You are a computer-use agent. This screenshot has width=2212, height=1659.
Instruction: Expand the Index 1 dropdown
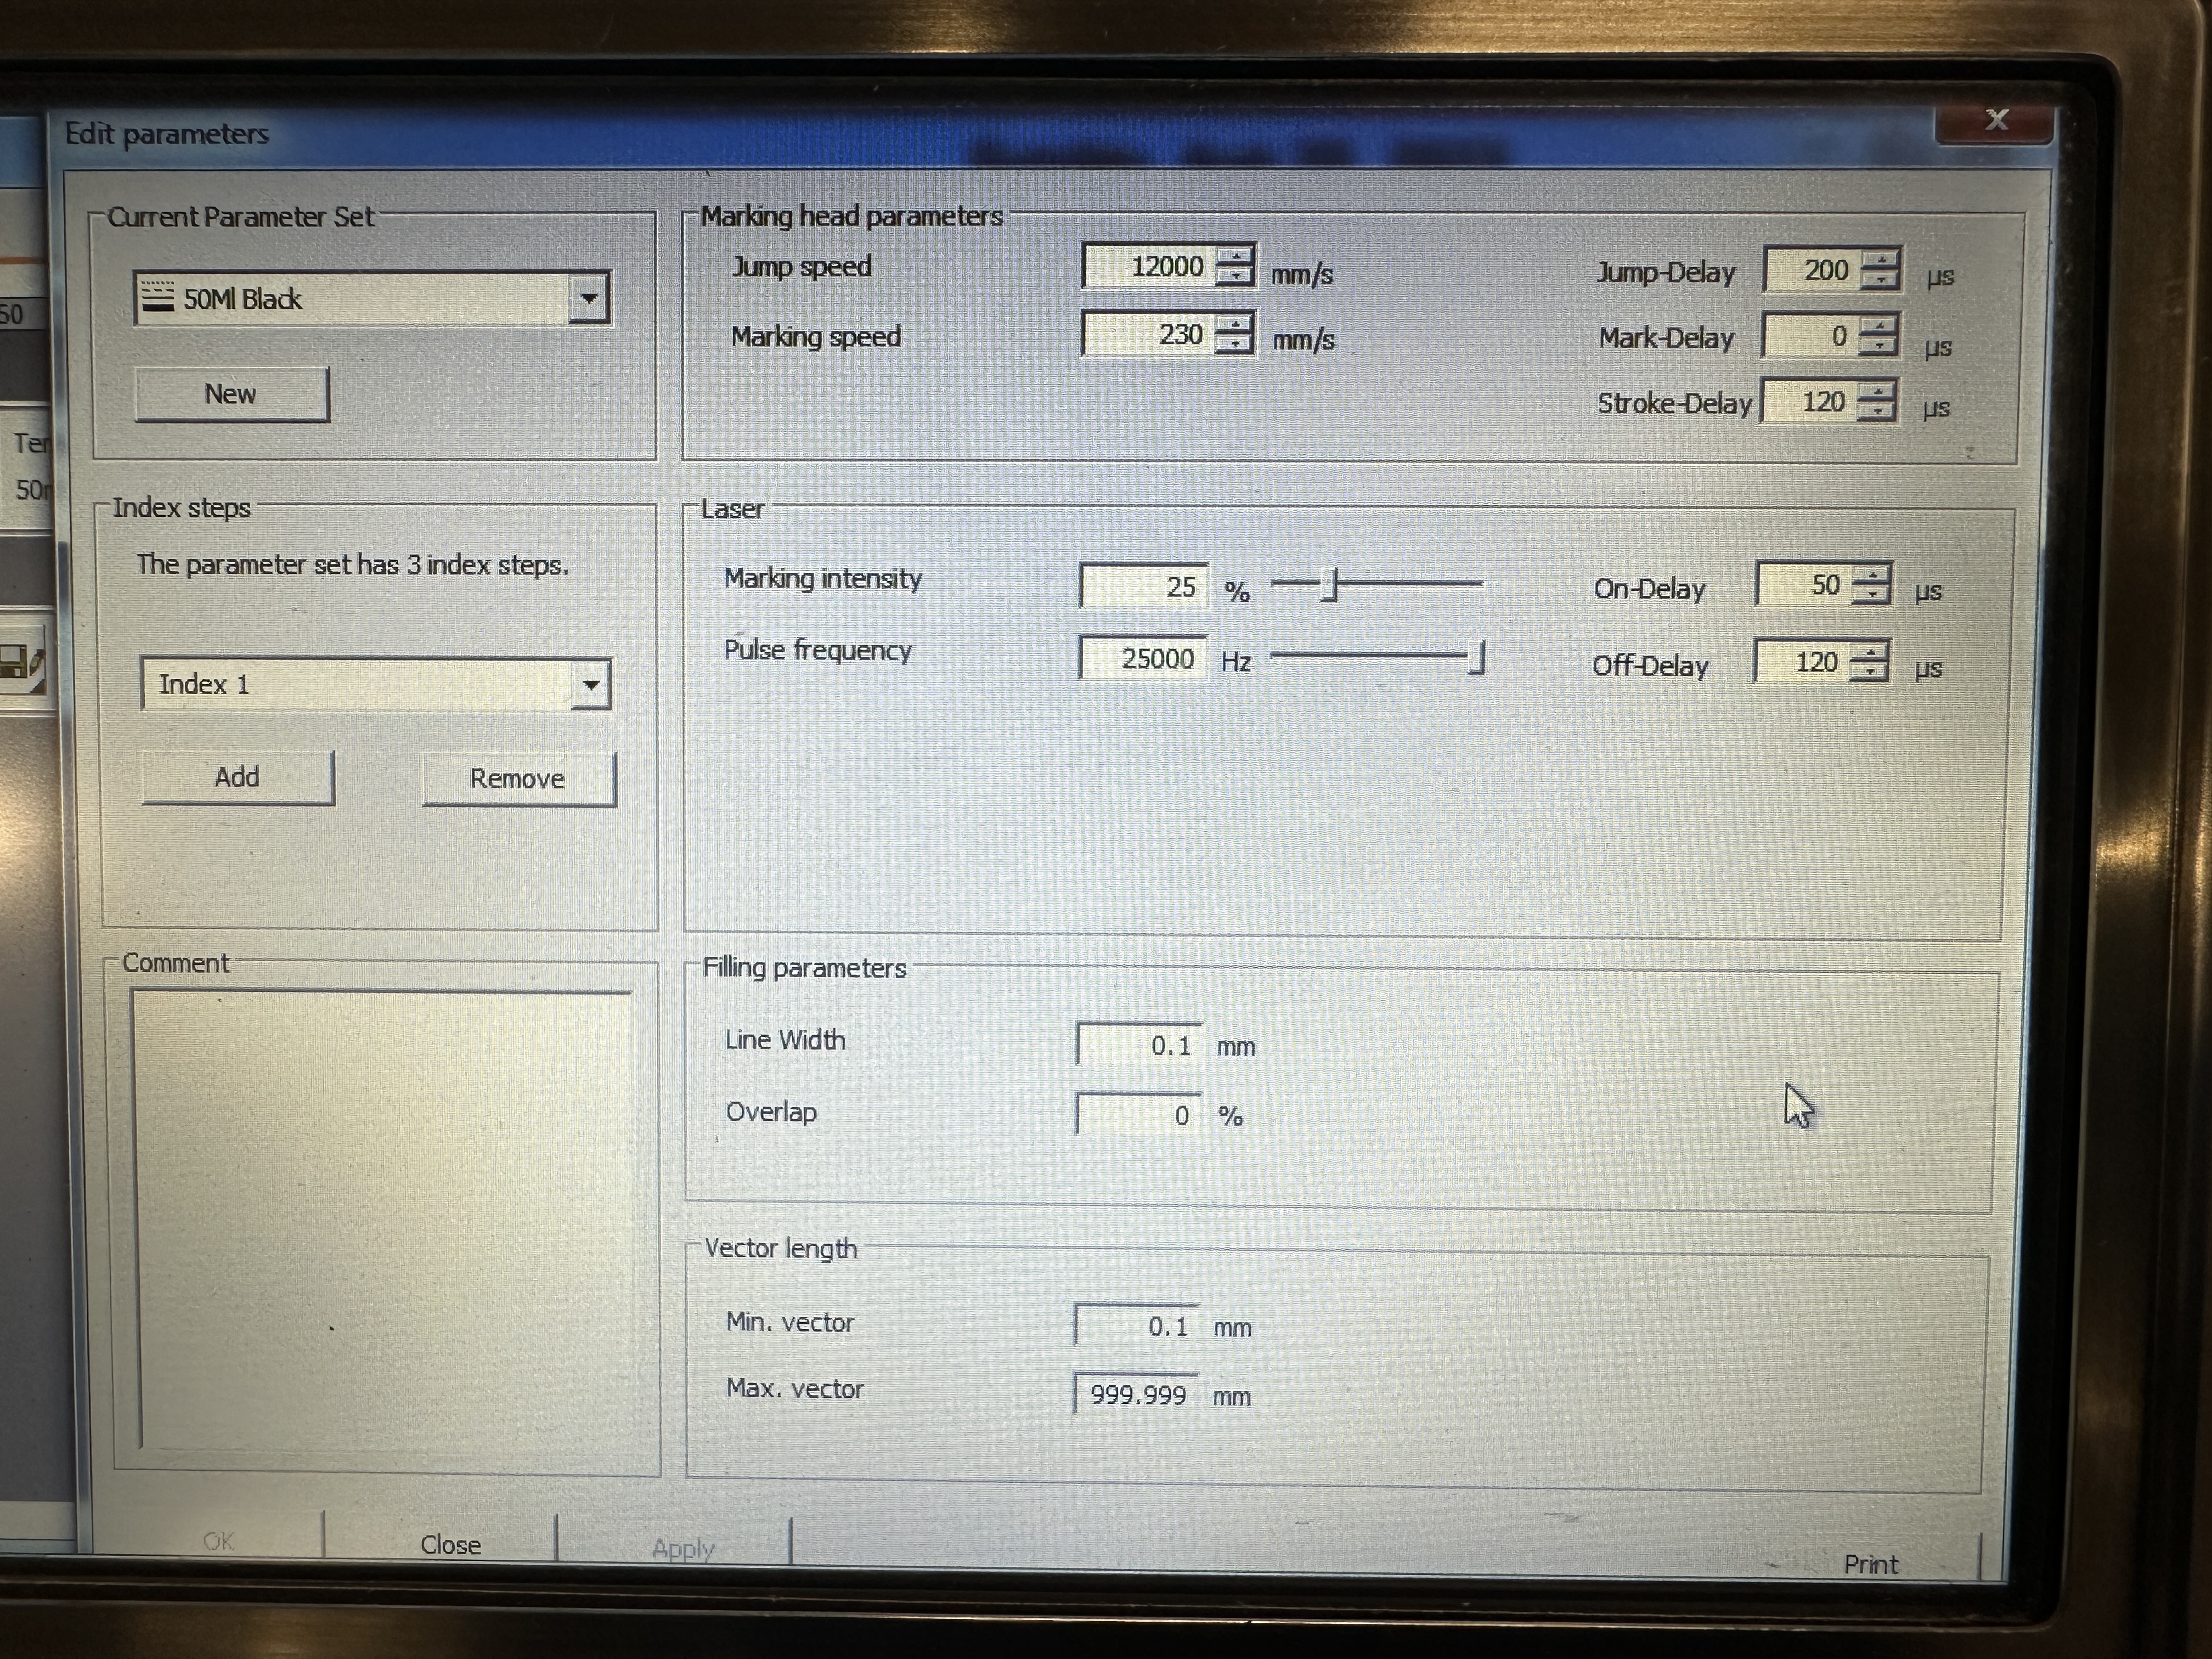590,686
